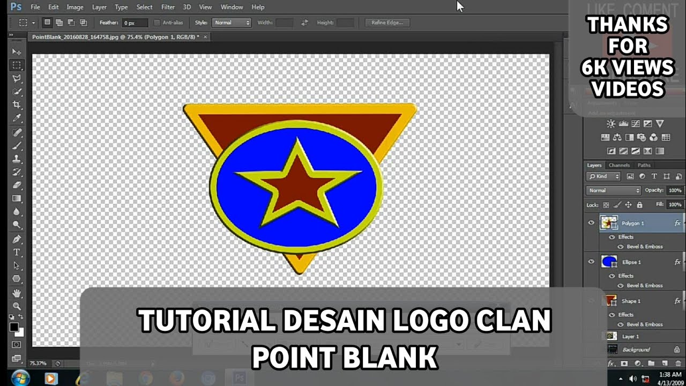Click the Refine Edge button
The image size is (686, 386).
click(387, 23)
